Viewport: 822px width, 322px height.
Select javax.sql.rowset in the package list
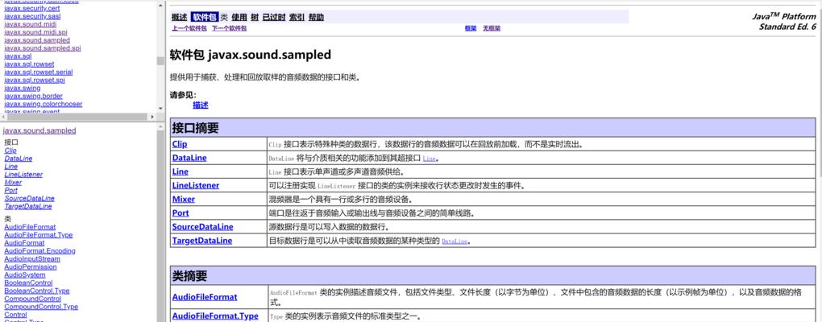click(29, 64)
